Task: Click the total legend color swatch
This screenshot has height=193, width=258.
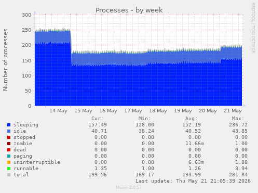Action: 9,175
